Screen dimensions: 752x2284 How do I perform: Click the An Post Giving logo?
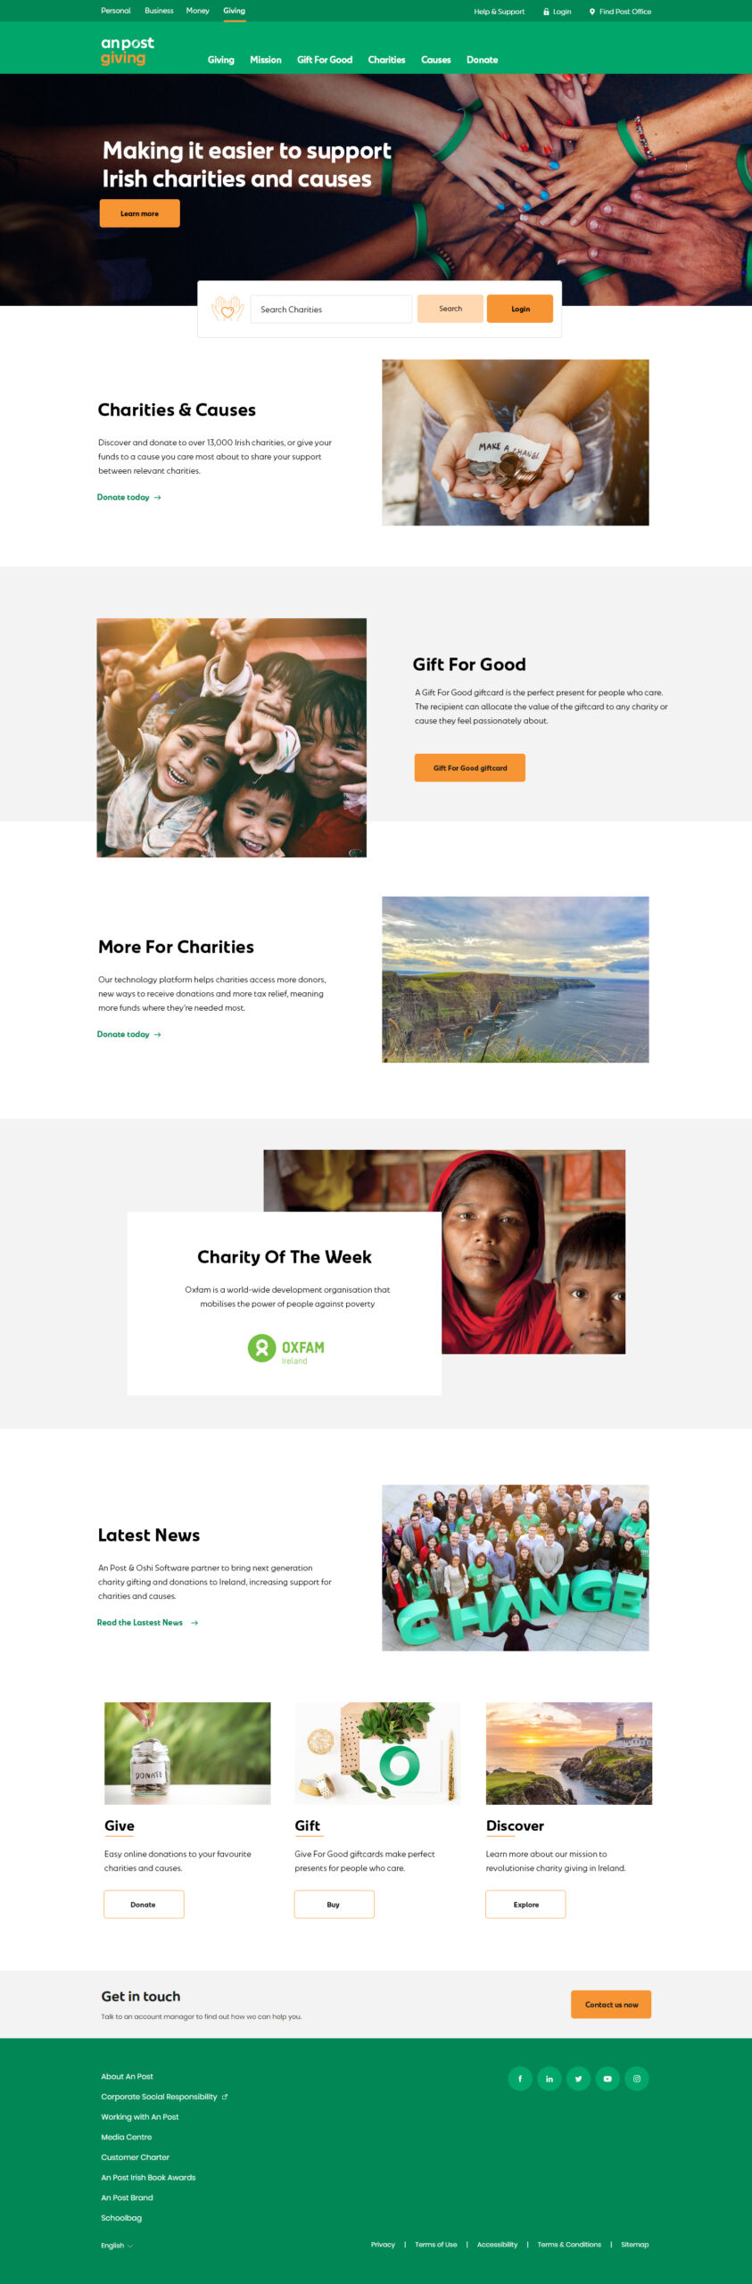click(x=127, y=51)
